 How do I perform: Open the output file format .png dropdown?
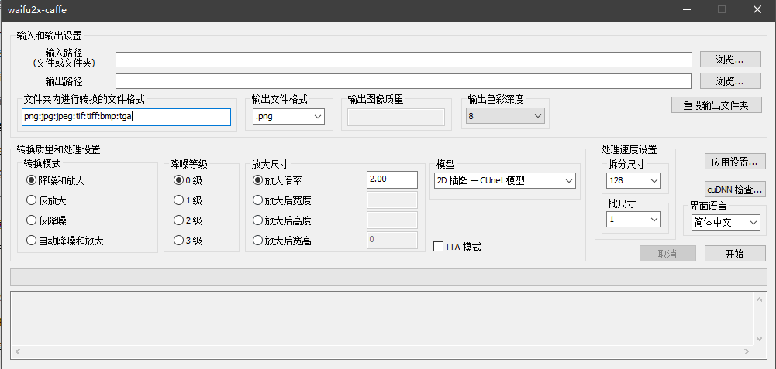288,117
